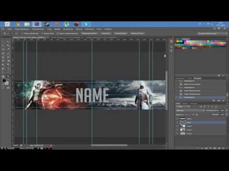Open the red record taskbar icon
The width and height of the screenshot is (229, 171).
coord(76,24)
